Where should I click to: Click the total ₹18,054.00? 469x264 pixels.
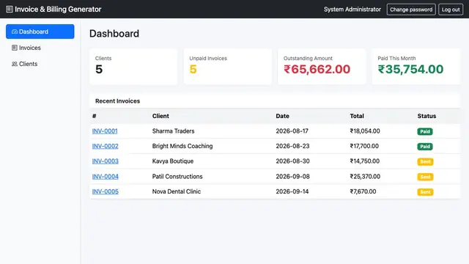click(x=365, y=131)
